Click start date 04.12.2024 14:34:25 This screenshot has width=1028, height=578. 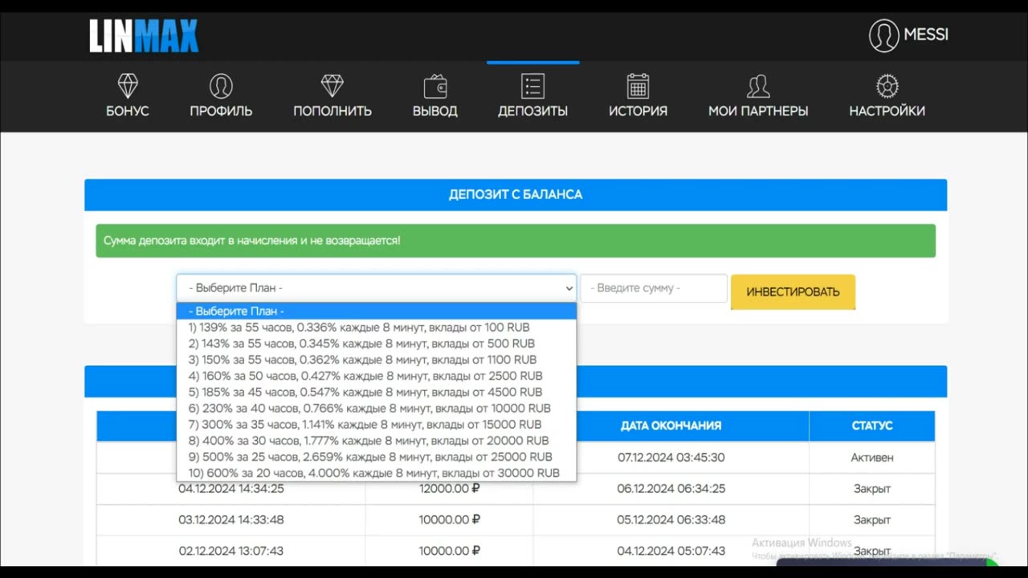[231, 488]
